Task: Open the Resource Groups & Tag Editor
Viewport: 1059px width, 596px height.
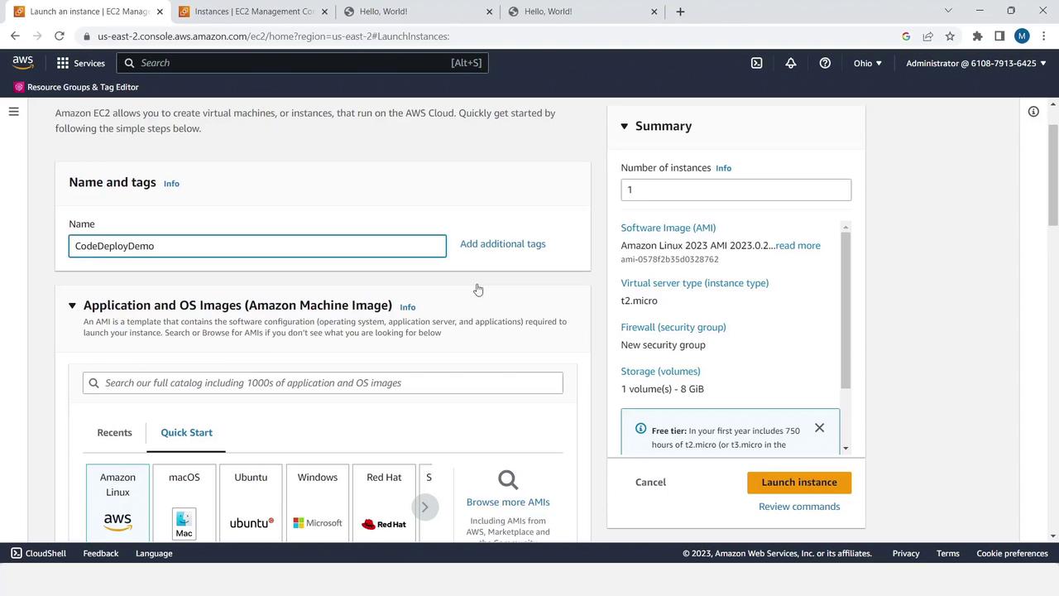Action: click(76, 87)
